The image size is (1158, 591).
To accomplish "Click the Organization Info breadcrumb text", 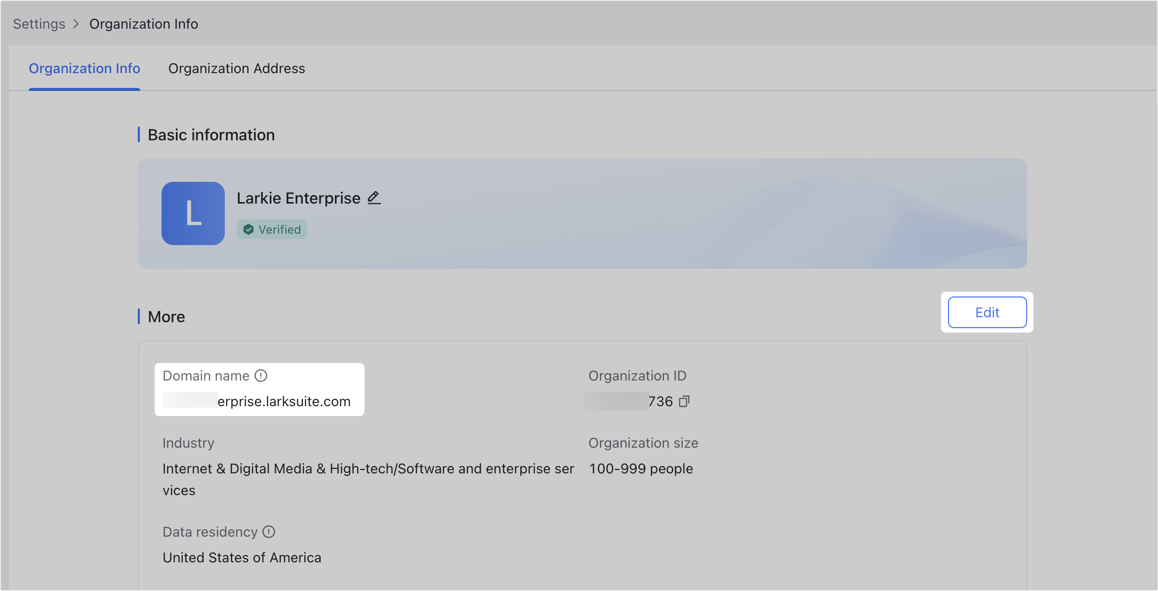I will 144,24.
